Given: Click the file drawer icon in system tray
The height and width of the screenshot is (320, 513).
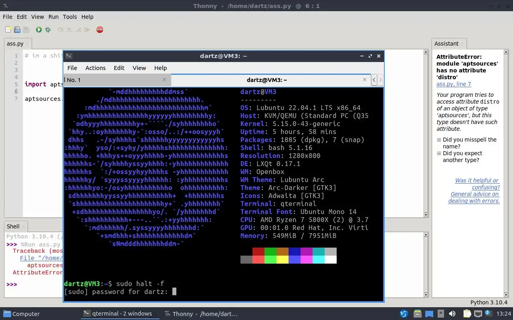Looking at the screenshot, I should (417, 314).
